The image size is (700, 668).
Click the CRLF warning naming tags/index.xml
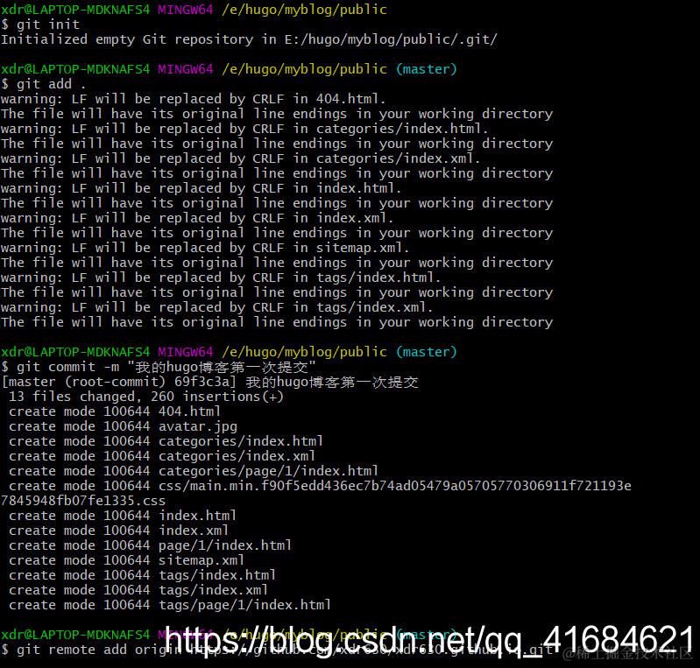(216, 307)
